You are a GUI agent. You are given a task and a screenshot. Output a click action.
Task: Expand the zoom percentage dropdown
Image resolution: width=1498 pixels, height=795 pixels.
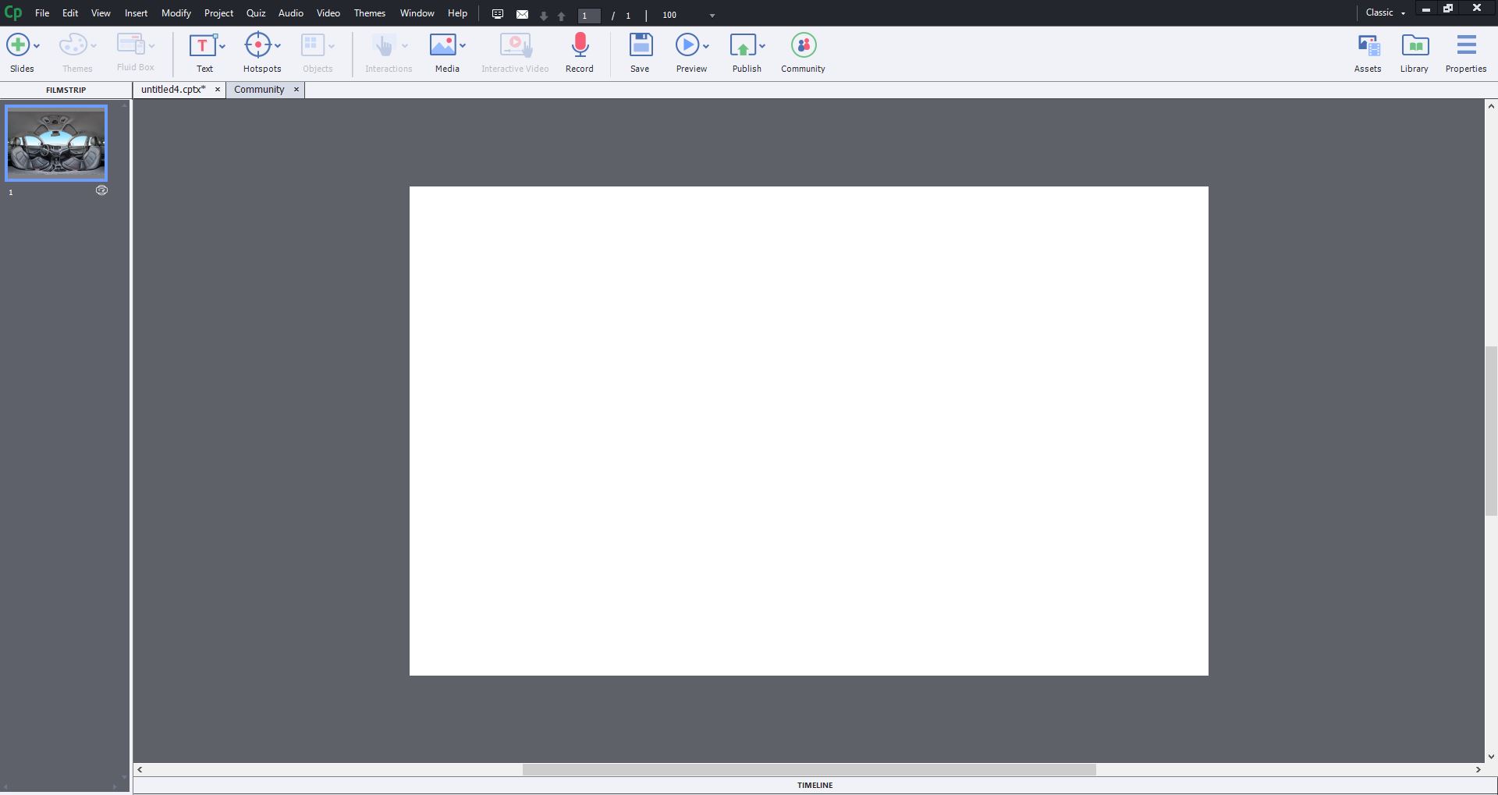click(x=712, y=16)
